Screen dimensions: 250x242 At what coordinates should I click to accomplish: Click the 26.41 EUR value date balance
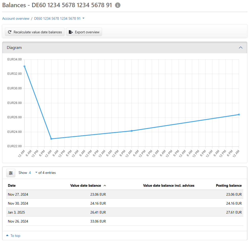(98, 212)
